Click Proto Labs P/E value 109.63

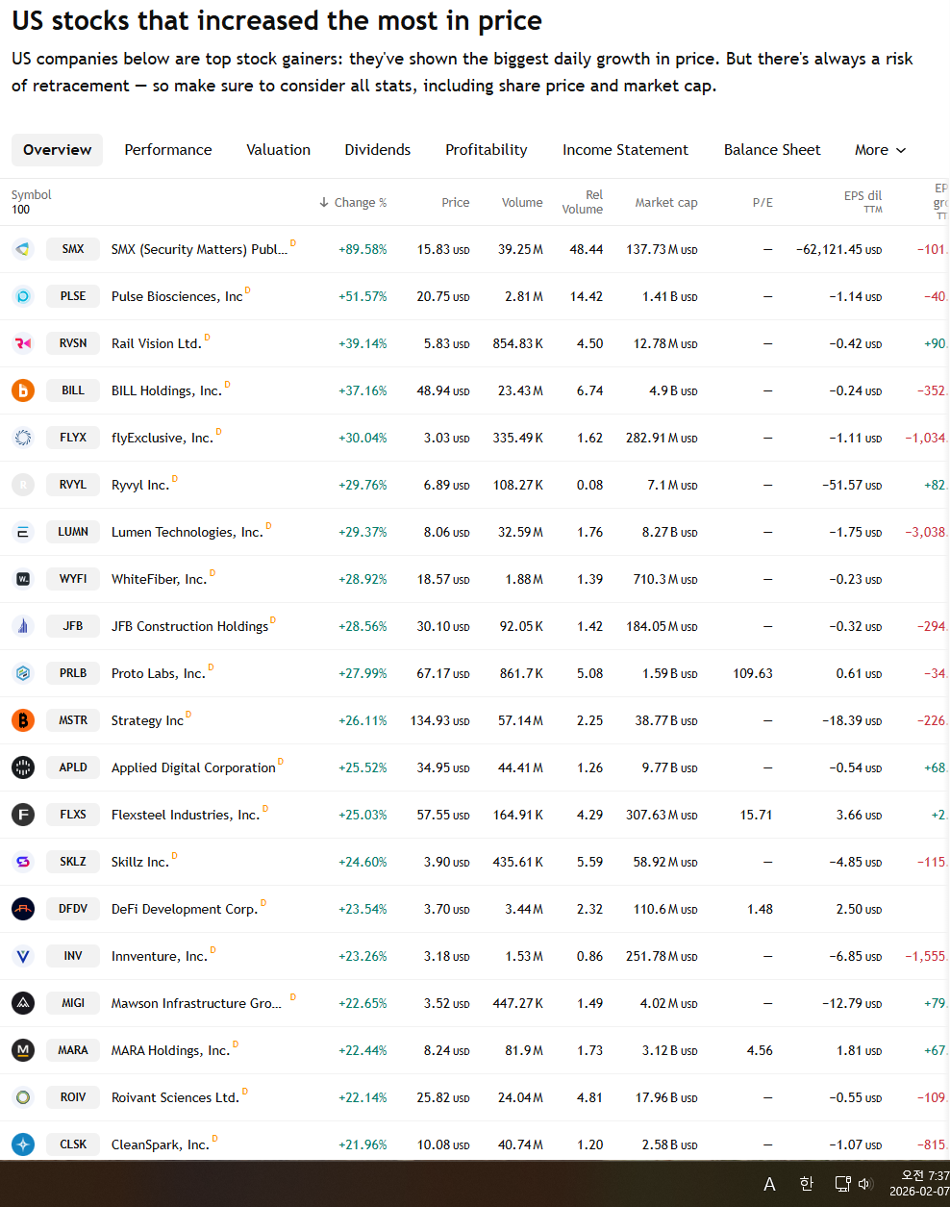tap(753, 673)
